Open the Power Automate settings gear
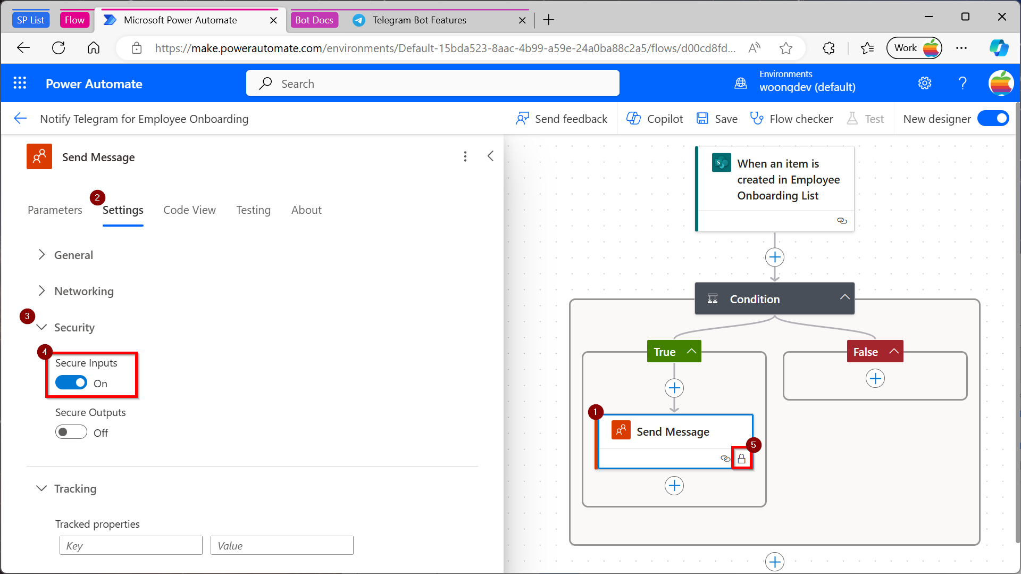Screen dimensions: 1021x574 [x=925, y=83]
